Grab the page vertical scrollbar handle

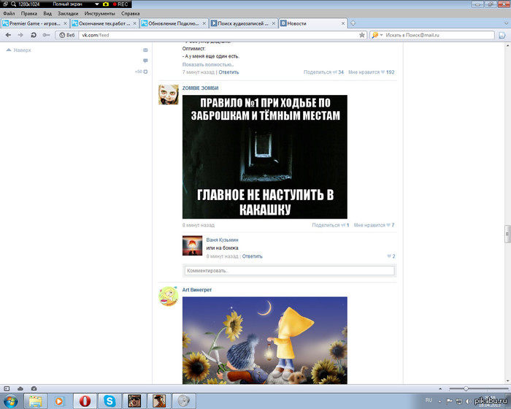tap(507, 234)
